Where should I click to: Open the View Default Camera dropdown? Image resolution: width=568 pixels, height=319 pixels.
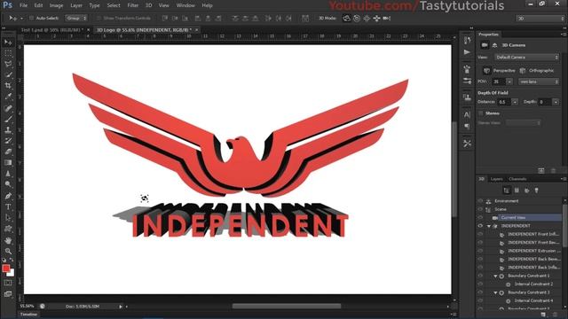[527, 57]
